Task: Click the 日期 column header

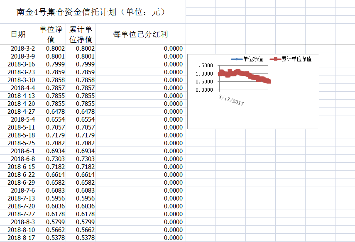Action: coord(18,34)
